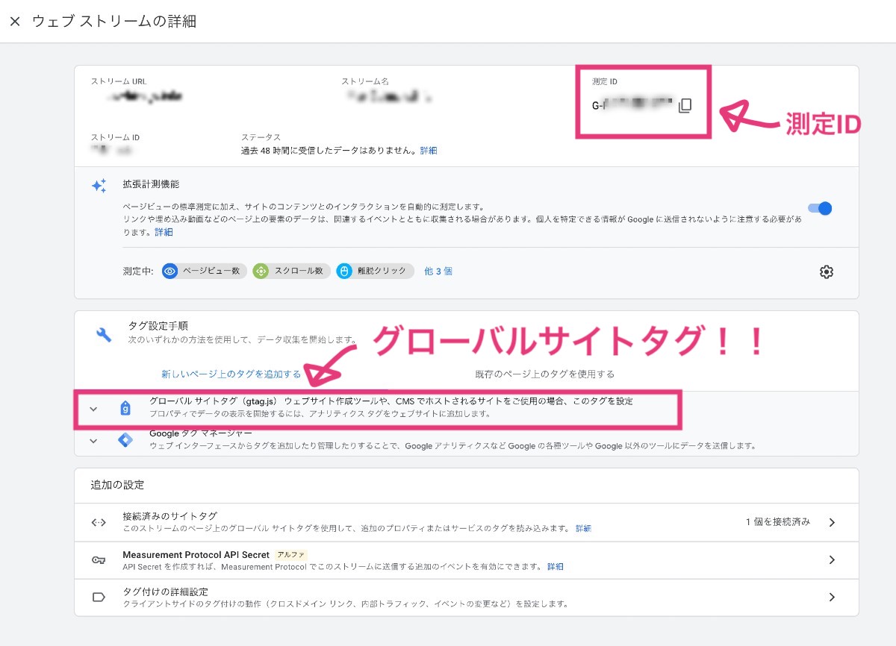This screenshot has height=646, width=896.
Task: Click the Google Tag Manager diamond icon
Action: point(125,440)
